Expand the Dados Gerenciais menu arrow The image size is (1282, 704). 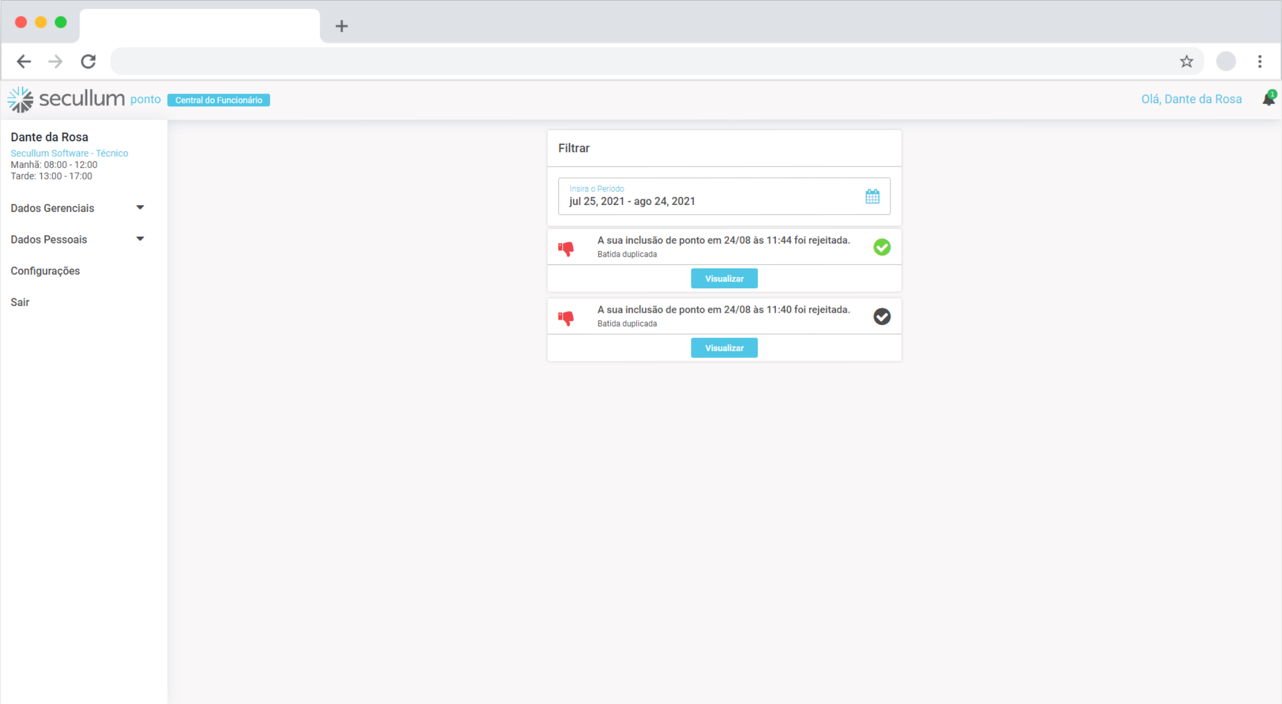pyautogui.click(x=140, y=208)
